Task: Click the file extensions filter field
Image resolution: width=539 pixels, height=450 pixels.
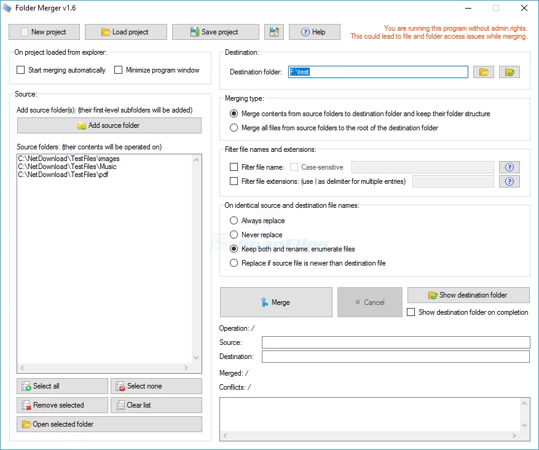Action: pyautogui.click(x=453, y=181)
